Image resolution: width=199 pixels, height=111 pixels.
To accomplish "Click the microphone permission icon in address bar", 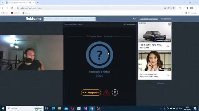I will tap(165, 8).
